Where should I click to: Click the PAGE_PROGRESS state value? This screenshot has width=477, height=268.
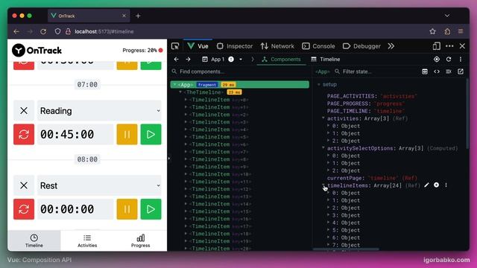(x=389, y=103)
